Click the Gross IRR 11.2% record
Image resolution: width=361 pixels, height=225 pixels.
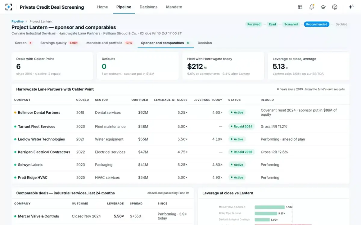pyautogui.click(x=274, y=127)
